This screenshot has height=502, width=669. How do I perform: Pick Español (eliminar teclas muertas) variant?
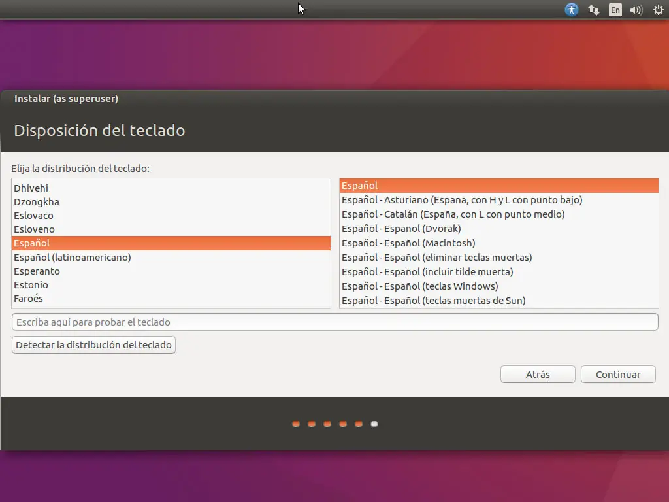498,258
